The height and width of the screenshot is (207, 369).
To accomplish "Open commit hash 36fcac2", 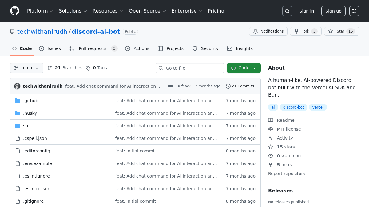I will click(x=184, y=86).
